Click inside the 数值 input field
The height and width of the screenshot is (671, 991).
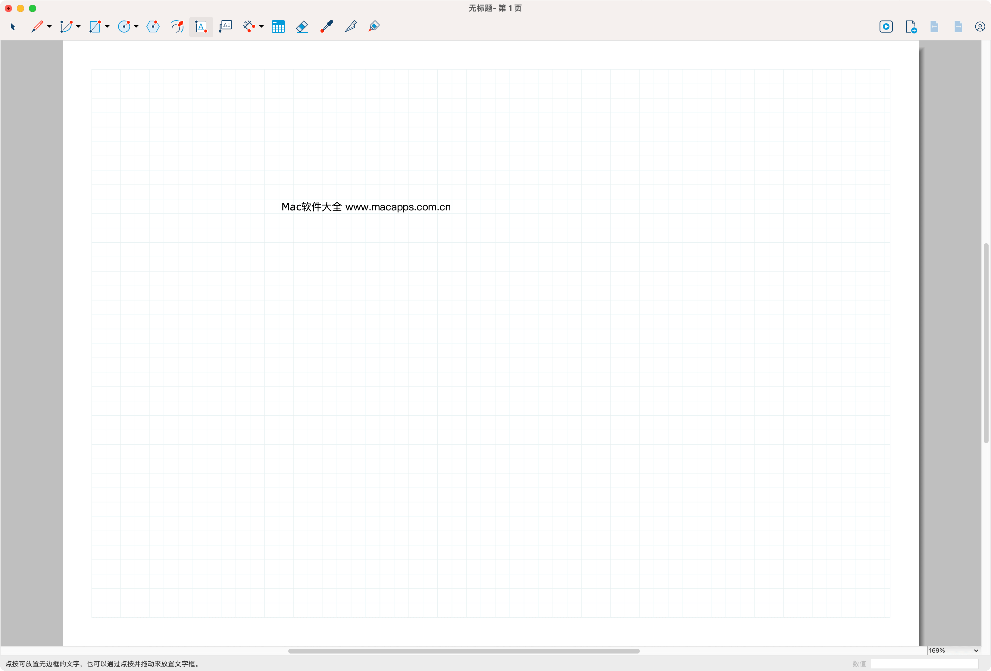click(924, 664)
